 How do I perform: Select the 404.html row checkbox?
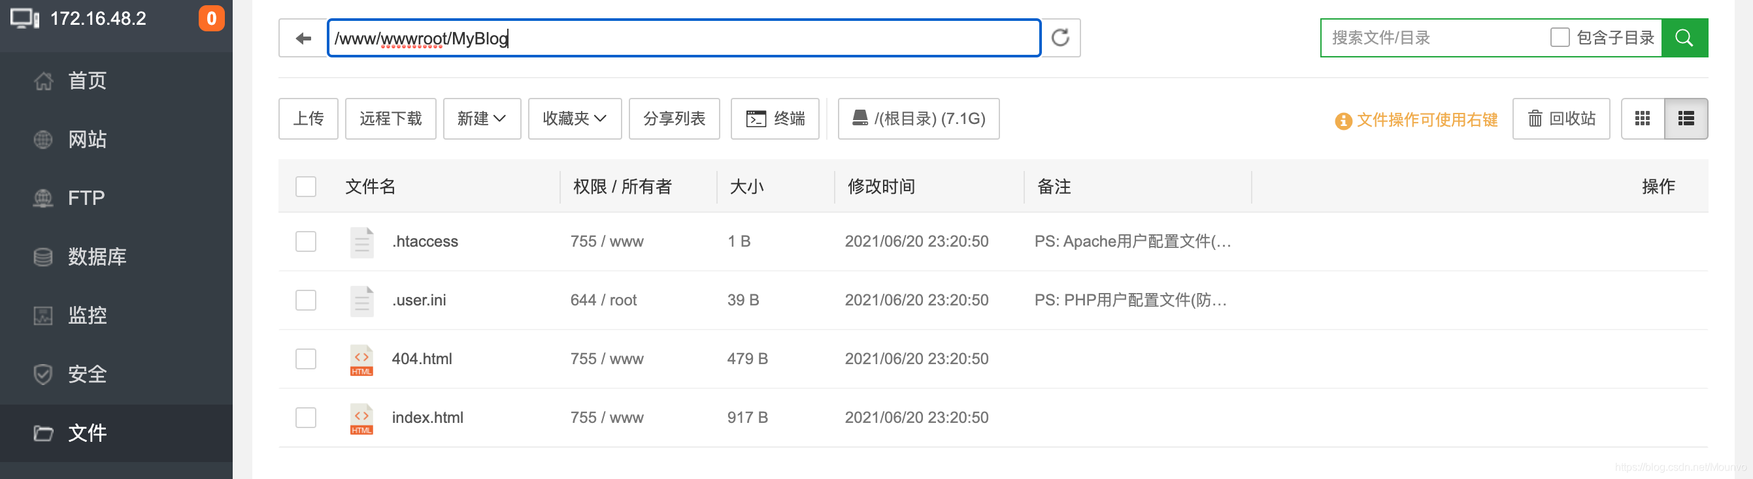click(x=307, y=359)
